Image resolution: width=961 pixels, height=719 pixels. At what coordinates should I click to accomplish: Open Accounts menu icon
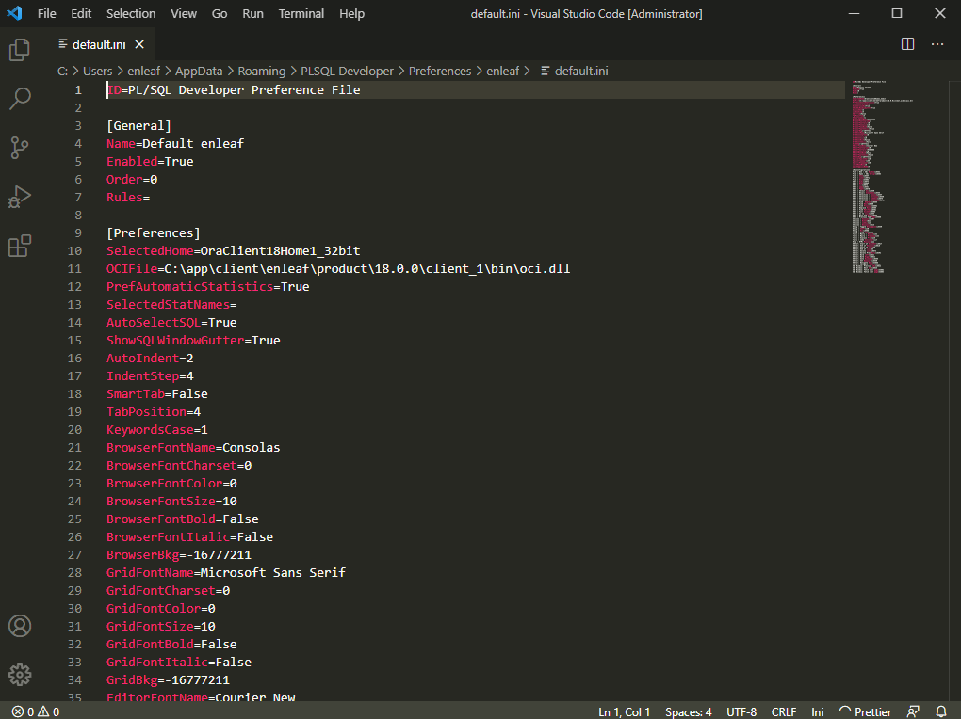click(20, 626)
